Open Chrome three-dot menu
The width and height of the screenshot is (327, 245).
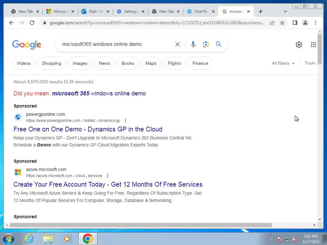[x=316, y=23]
